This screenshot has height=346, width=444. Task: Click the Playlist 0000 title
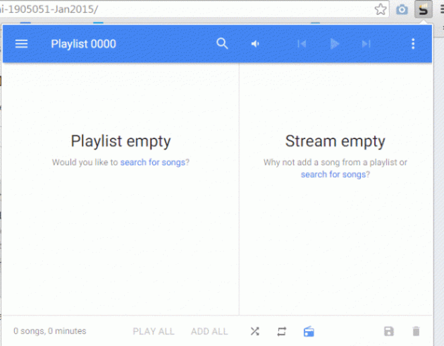[x=83, y=44]
